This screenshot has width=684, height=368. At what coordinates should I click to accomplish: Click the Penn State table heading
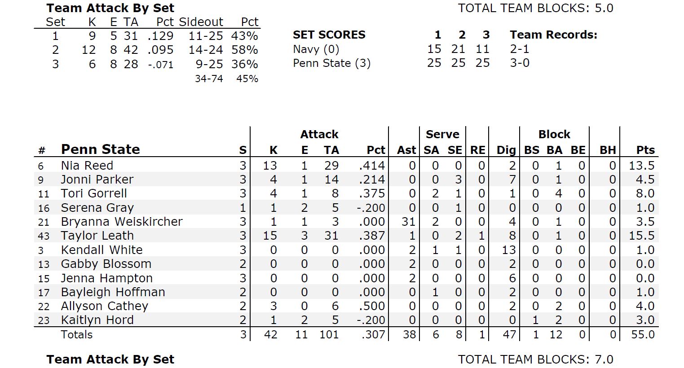[101, 149]
